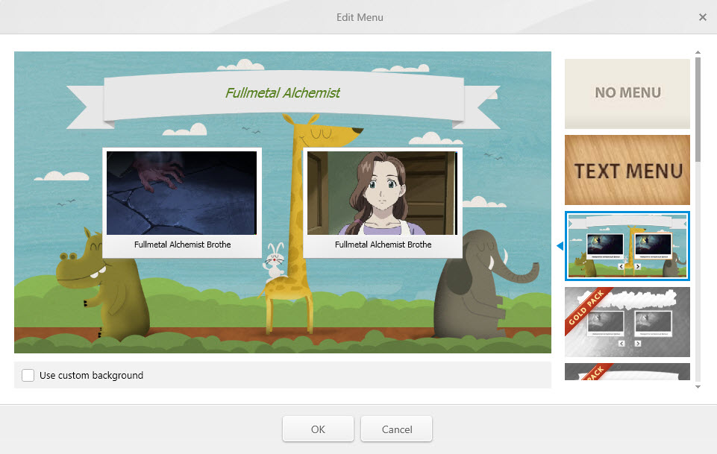
Task: Confirm with the OK button
Action: click(318, 429)
